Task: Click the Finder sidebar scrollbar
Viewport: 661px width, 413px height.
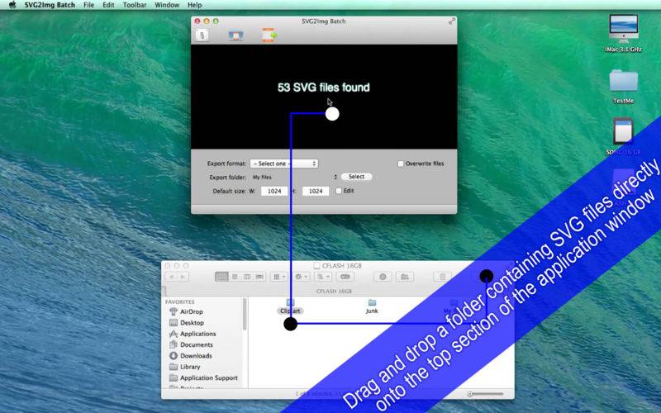Action: [244, 315]
